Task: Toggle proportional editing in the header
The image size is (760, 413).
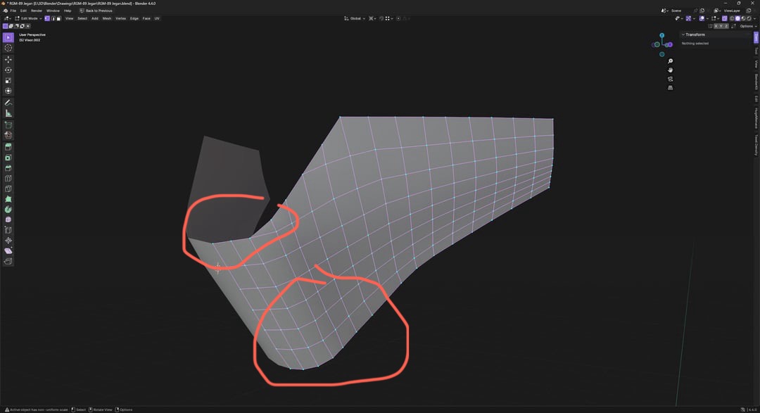Action: 398,18
